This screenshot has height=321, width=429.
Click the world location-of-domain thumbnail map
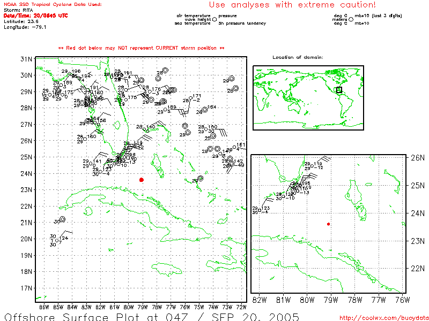[x=308, y=98]
